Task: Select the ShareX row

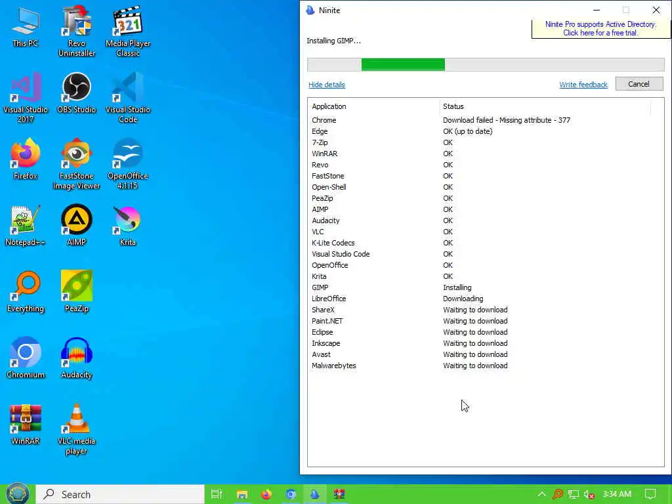Action: (486, 310)
